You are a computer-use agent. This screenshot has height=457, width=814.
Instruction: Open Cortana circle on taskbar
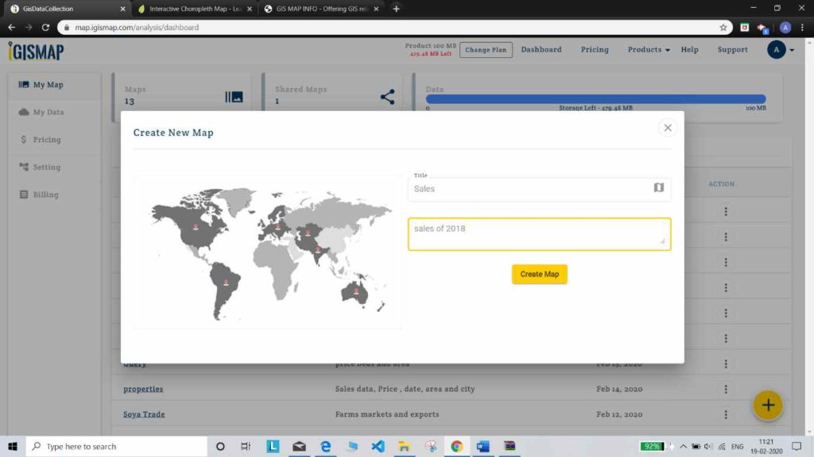pos(220,446)
